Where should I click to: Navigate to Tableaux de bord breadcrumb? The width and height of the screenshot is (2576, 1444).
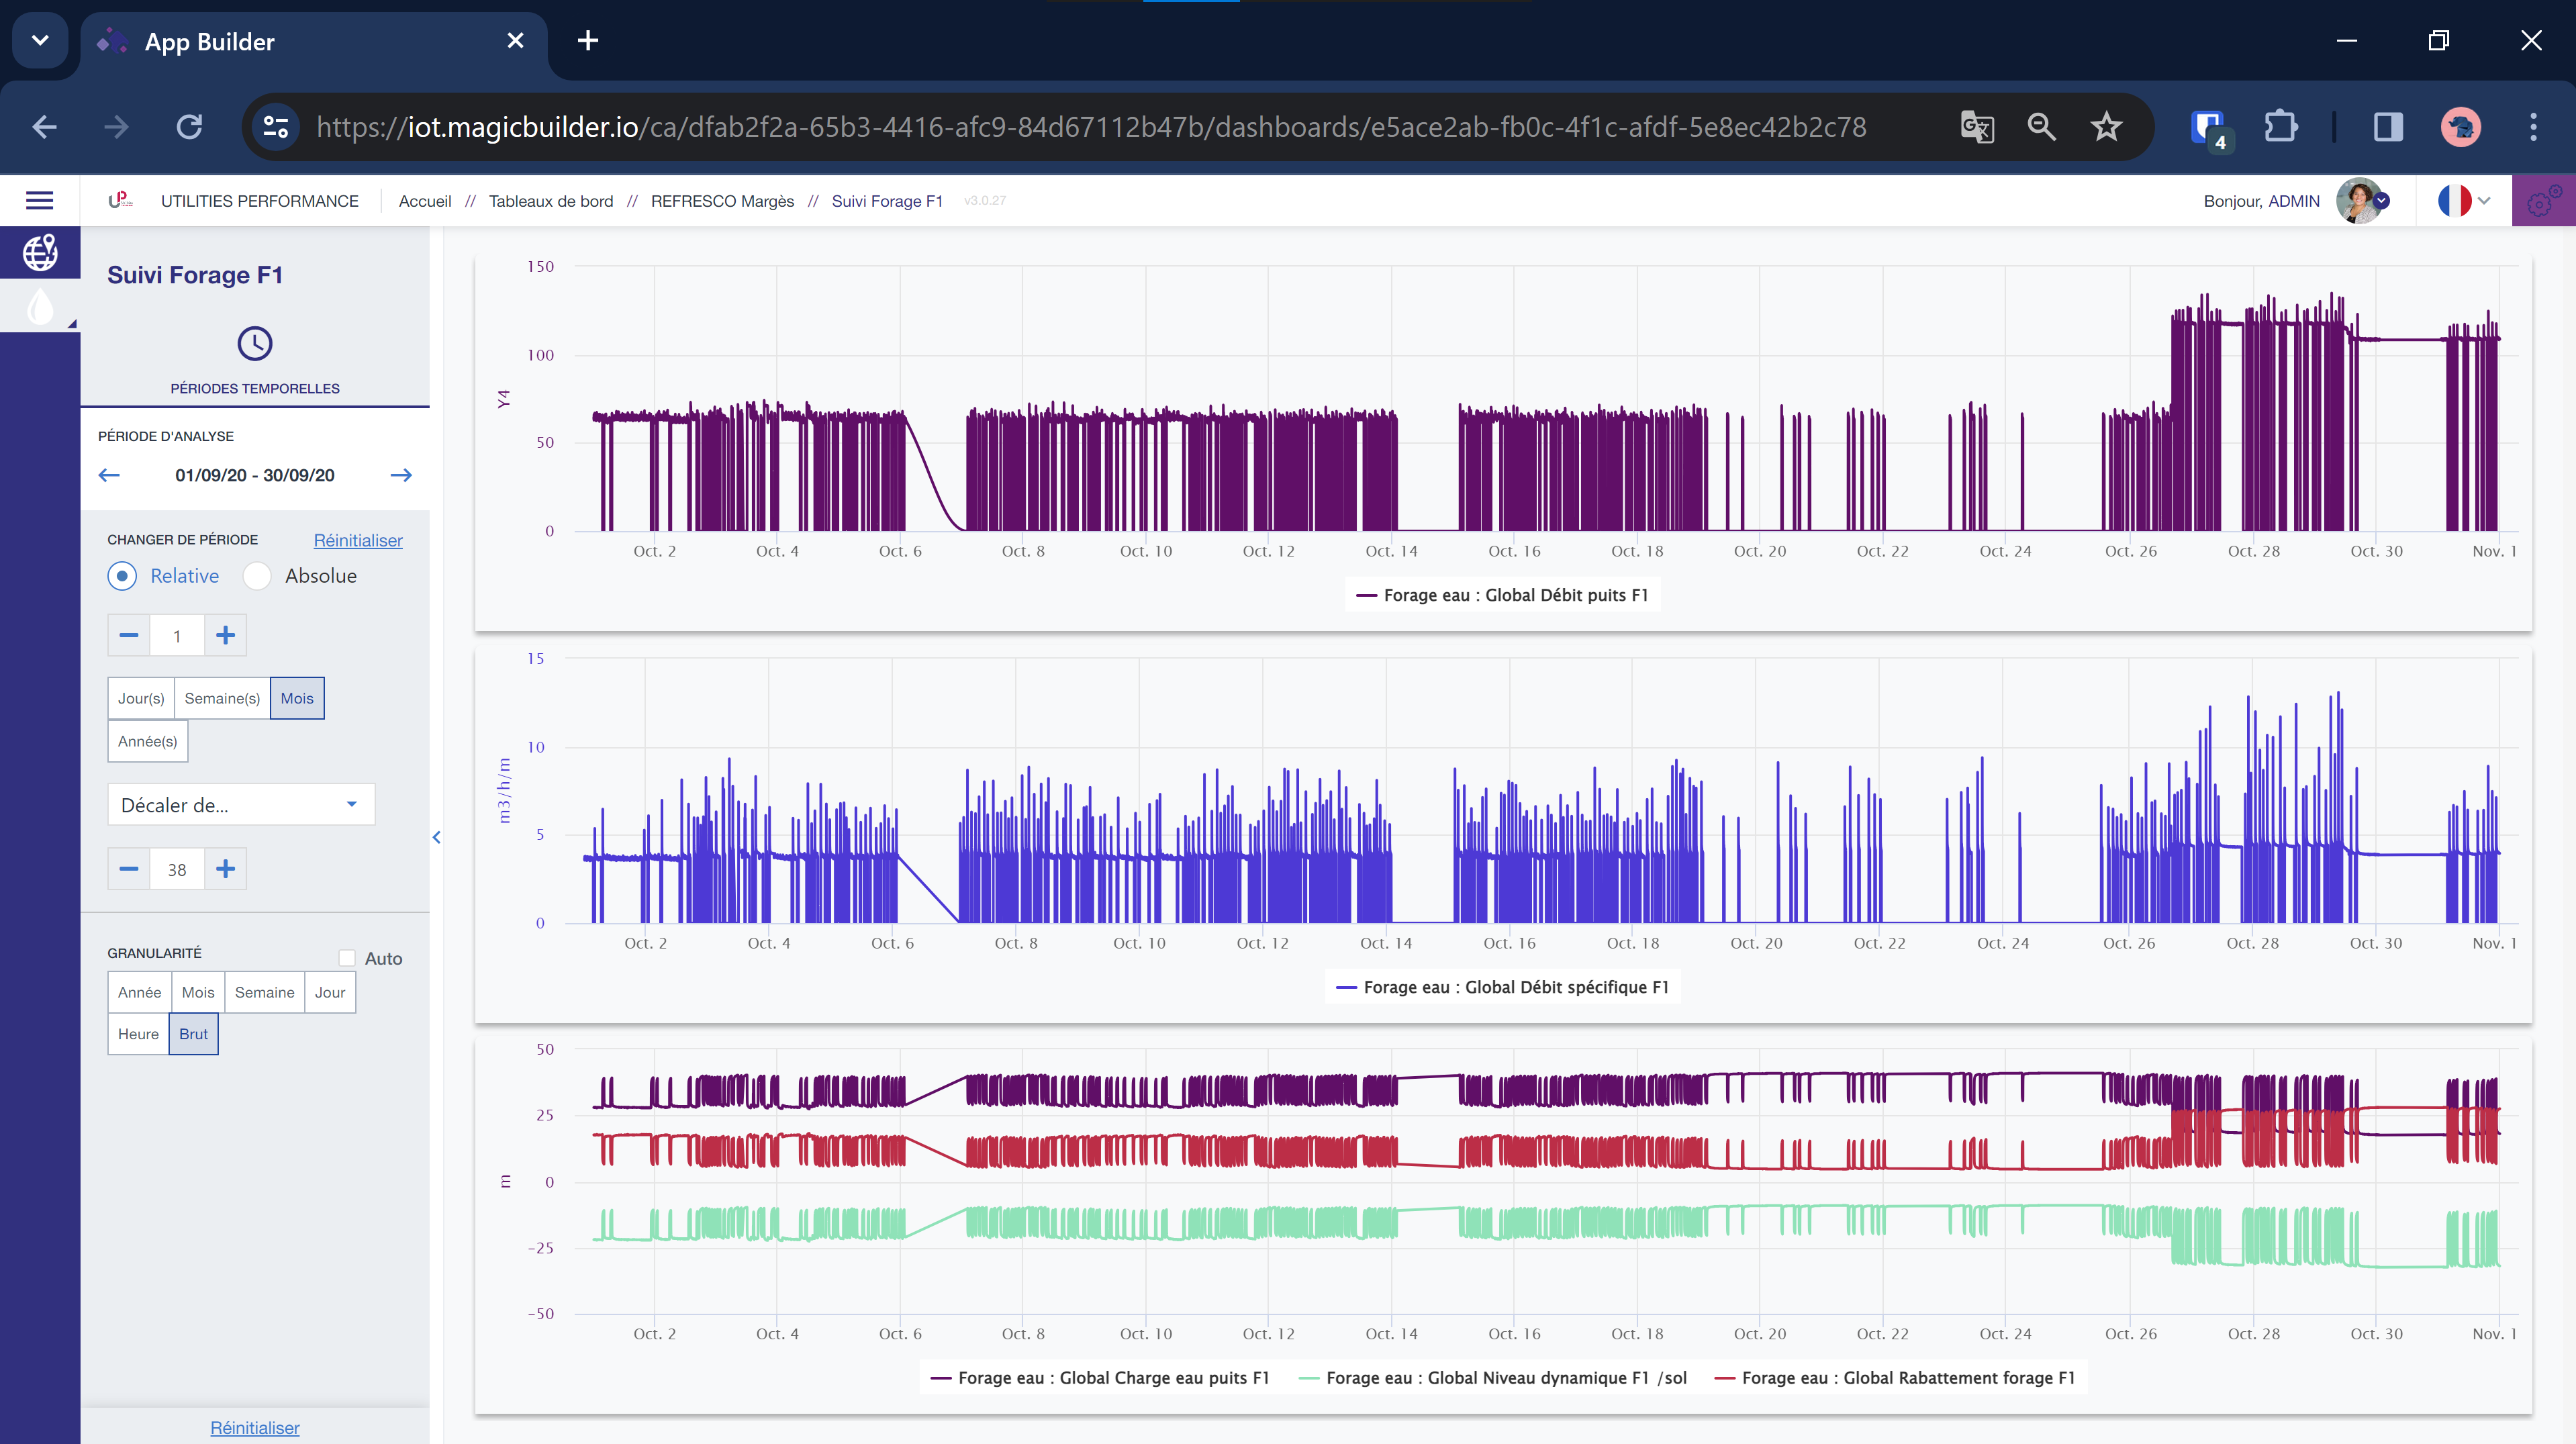pyautogui.click(x=550, y=201)
